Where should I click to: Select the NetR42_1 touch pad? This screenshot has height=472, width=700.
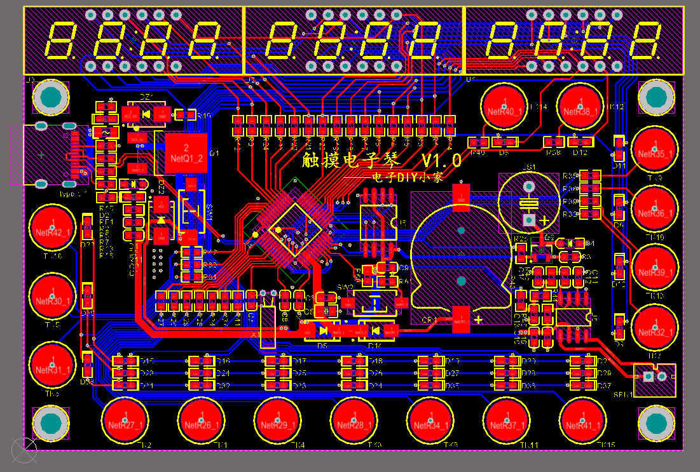point(53,229)
